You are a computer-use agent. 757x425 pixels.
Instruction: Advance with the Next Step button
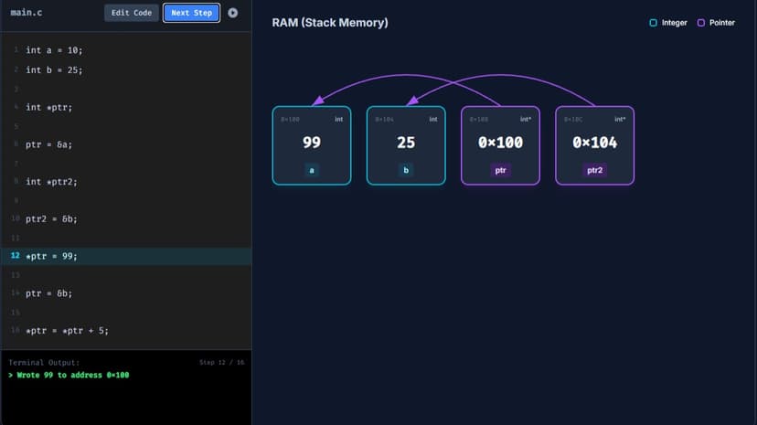tap(191, 13)
